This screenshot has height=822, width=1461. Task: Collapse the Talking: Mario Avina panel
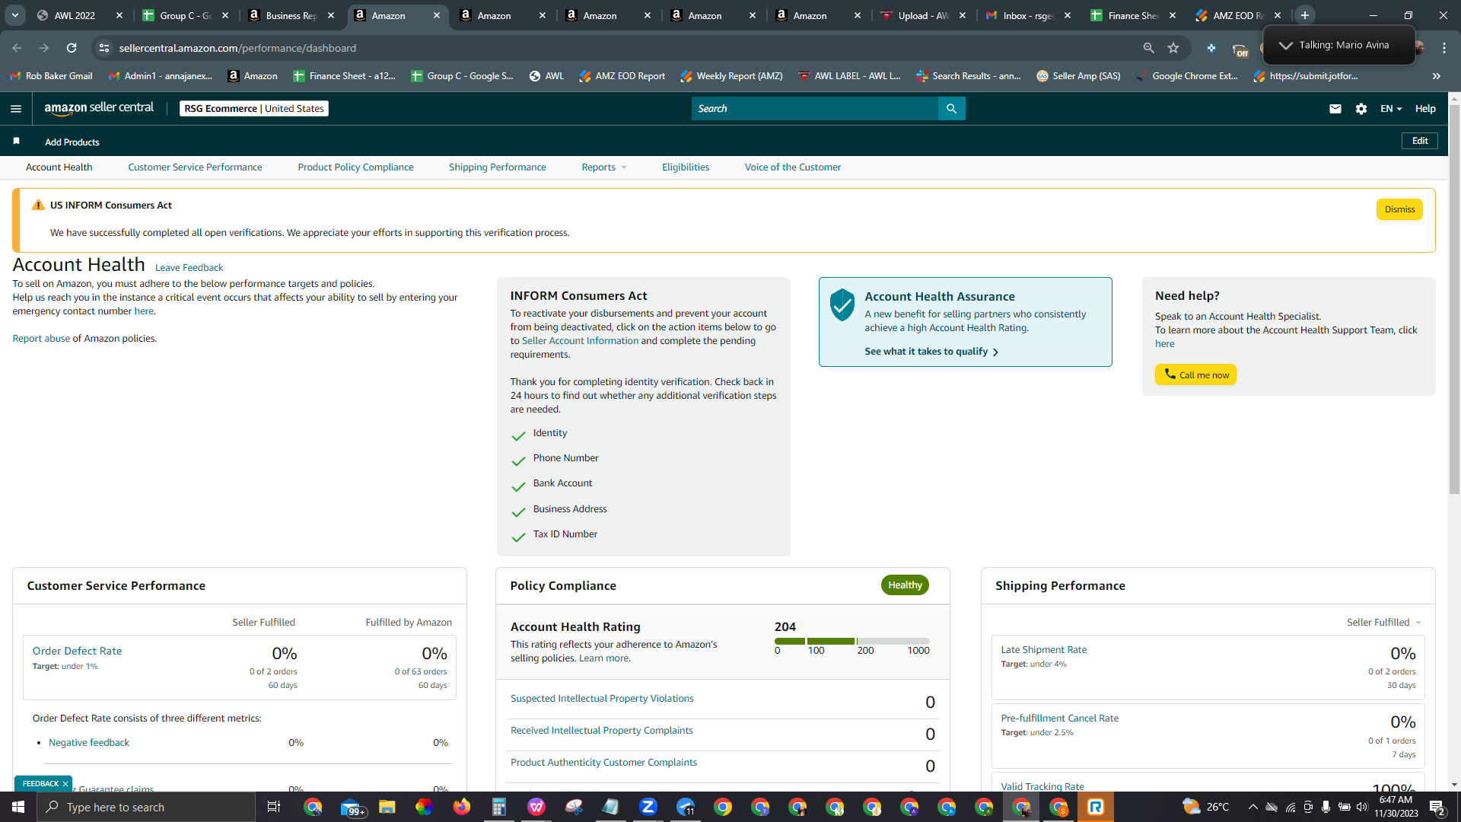[x=1285, y=46]
